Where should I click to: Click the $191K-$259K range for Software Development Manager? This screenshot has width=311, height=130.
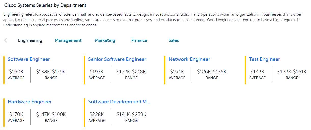(x=131, y=115)
